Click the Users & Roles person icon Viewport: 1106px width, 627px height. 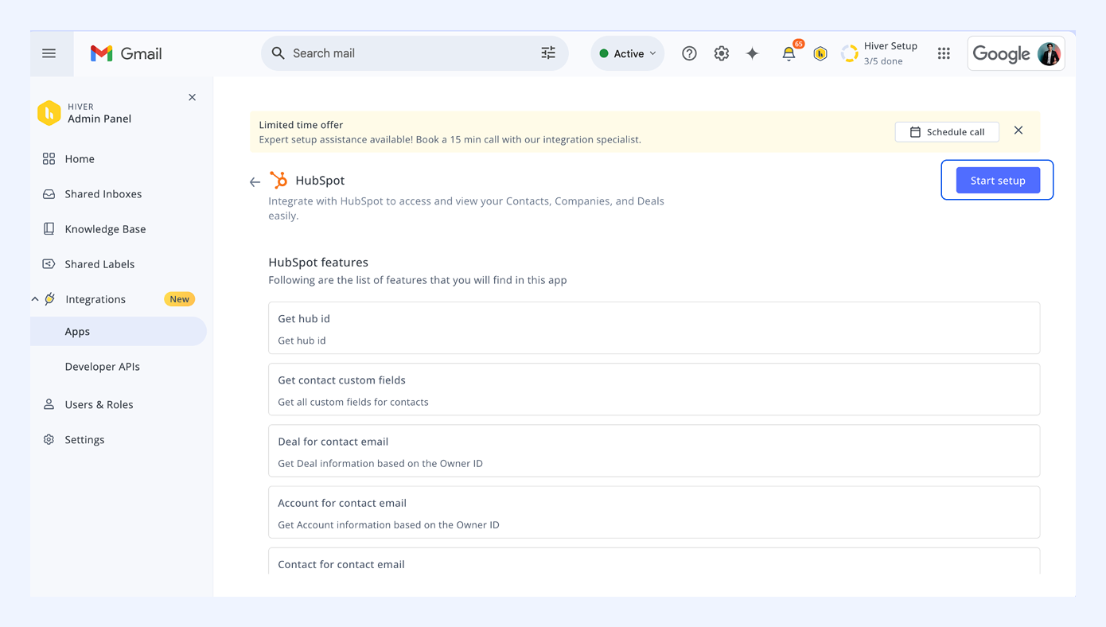(x=49, y=404)
